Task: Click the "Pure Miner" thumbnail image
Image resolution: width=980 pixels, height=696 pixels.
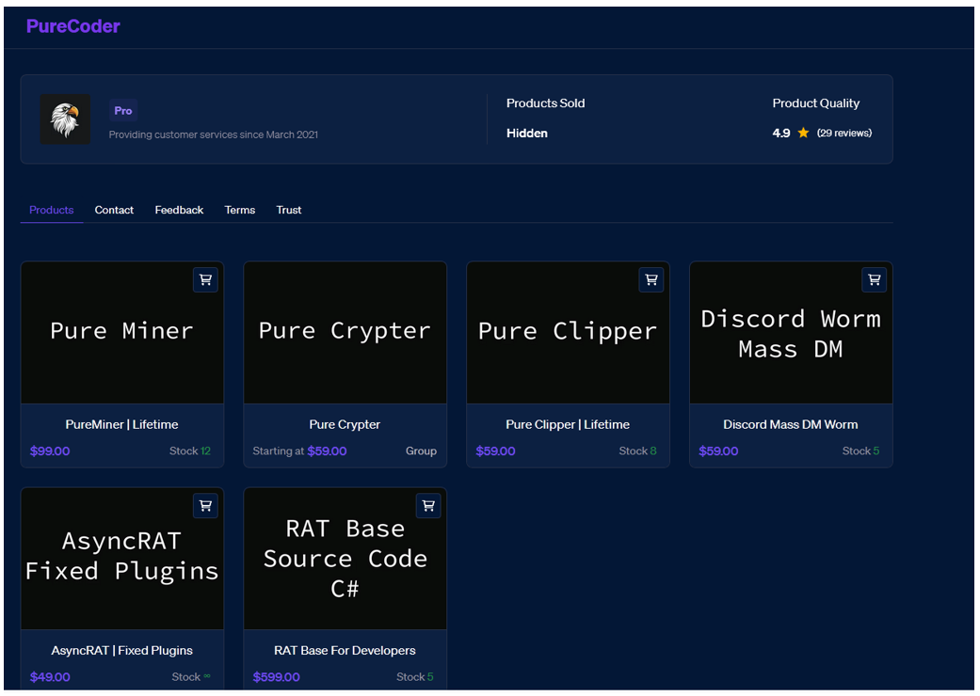Action: (x=122, y=333)
